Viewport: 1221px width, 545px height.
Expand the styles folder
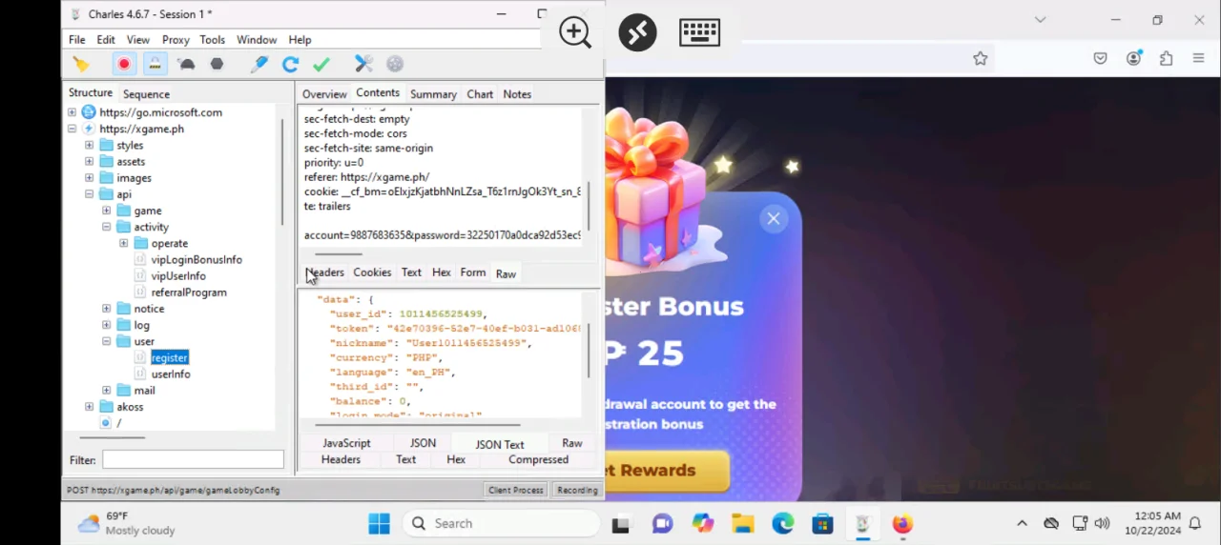tap(89, 145)
